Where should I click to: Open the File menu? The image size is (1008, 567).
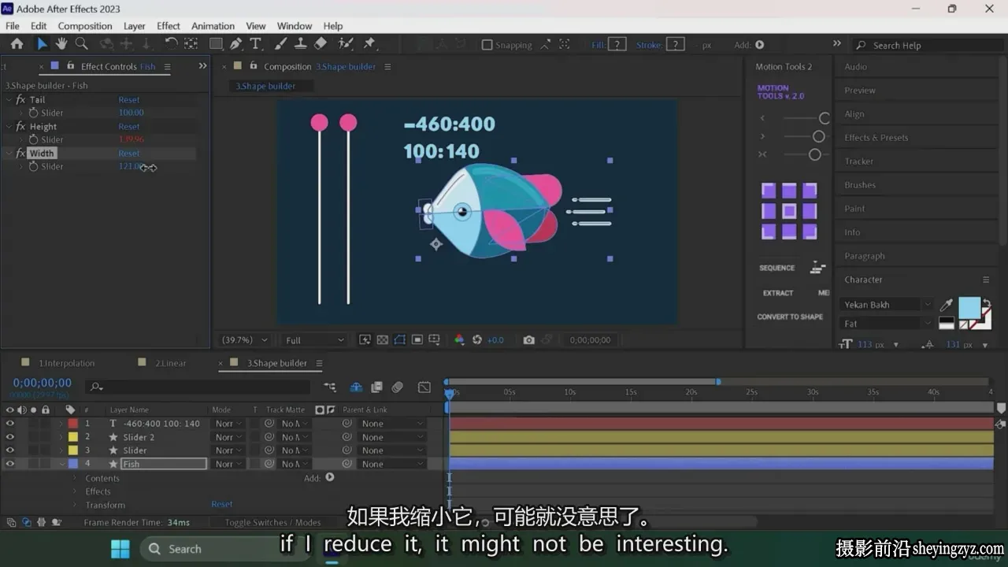[x=13, y=26]
